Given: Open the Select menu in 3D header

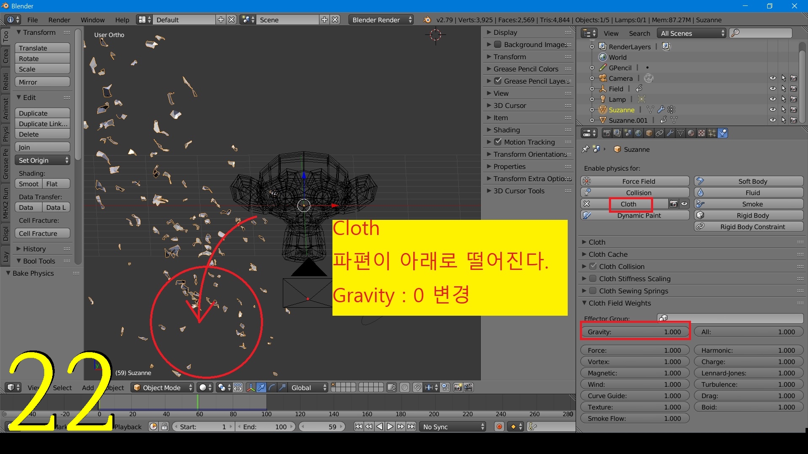Looking at the screenshot, I should click(x=62, y=388).
